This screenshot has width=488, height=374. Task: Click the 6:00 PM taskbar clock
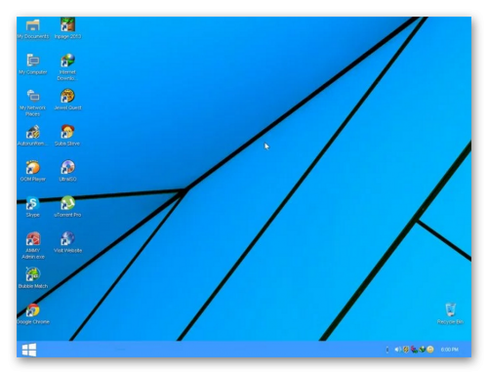[x=450, y=350]
